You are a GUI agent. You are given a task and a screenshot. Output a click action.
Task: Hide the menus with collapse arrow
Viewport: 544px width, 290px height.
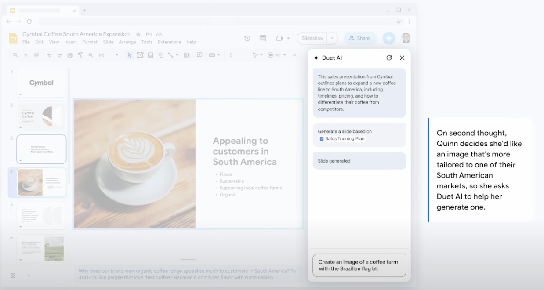click(x=294, y=55)
